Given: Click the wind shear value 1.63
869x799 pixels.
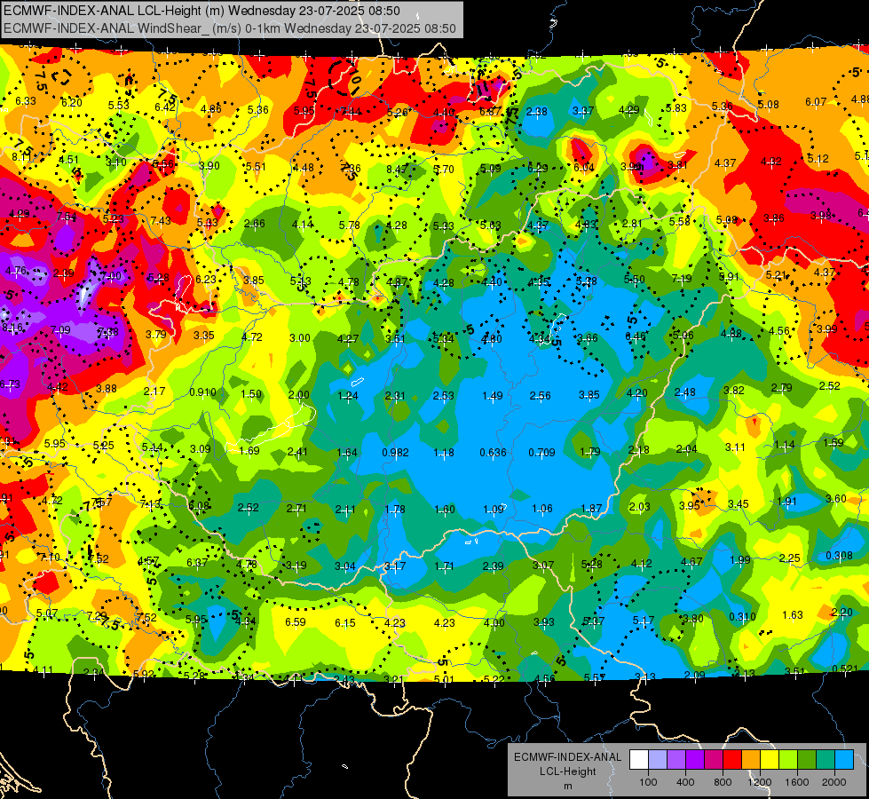Looking at the screenshot, I should pos(793,615).
